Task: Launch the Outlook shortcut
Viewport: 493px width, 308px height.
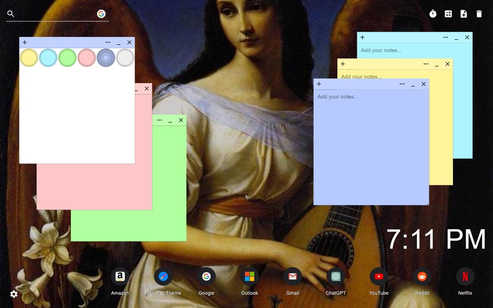Action: 250,281
